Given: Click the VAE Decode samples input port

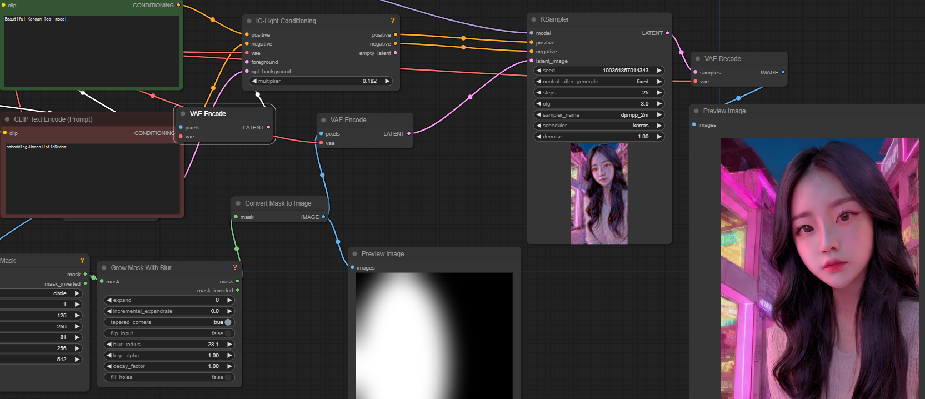Looking at the screenshot, I should point(695,72).
